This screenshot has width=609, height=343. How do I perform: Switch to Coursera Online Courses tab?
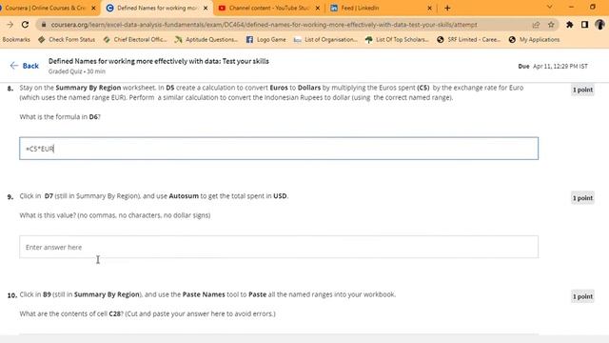pyautogui.click(x=47, y=8)
